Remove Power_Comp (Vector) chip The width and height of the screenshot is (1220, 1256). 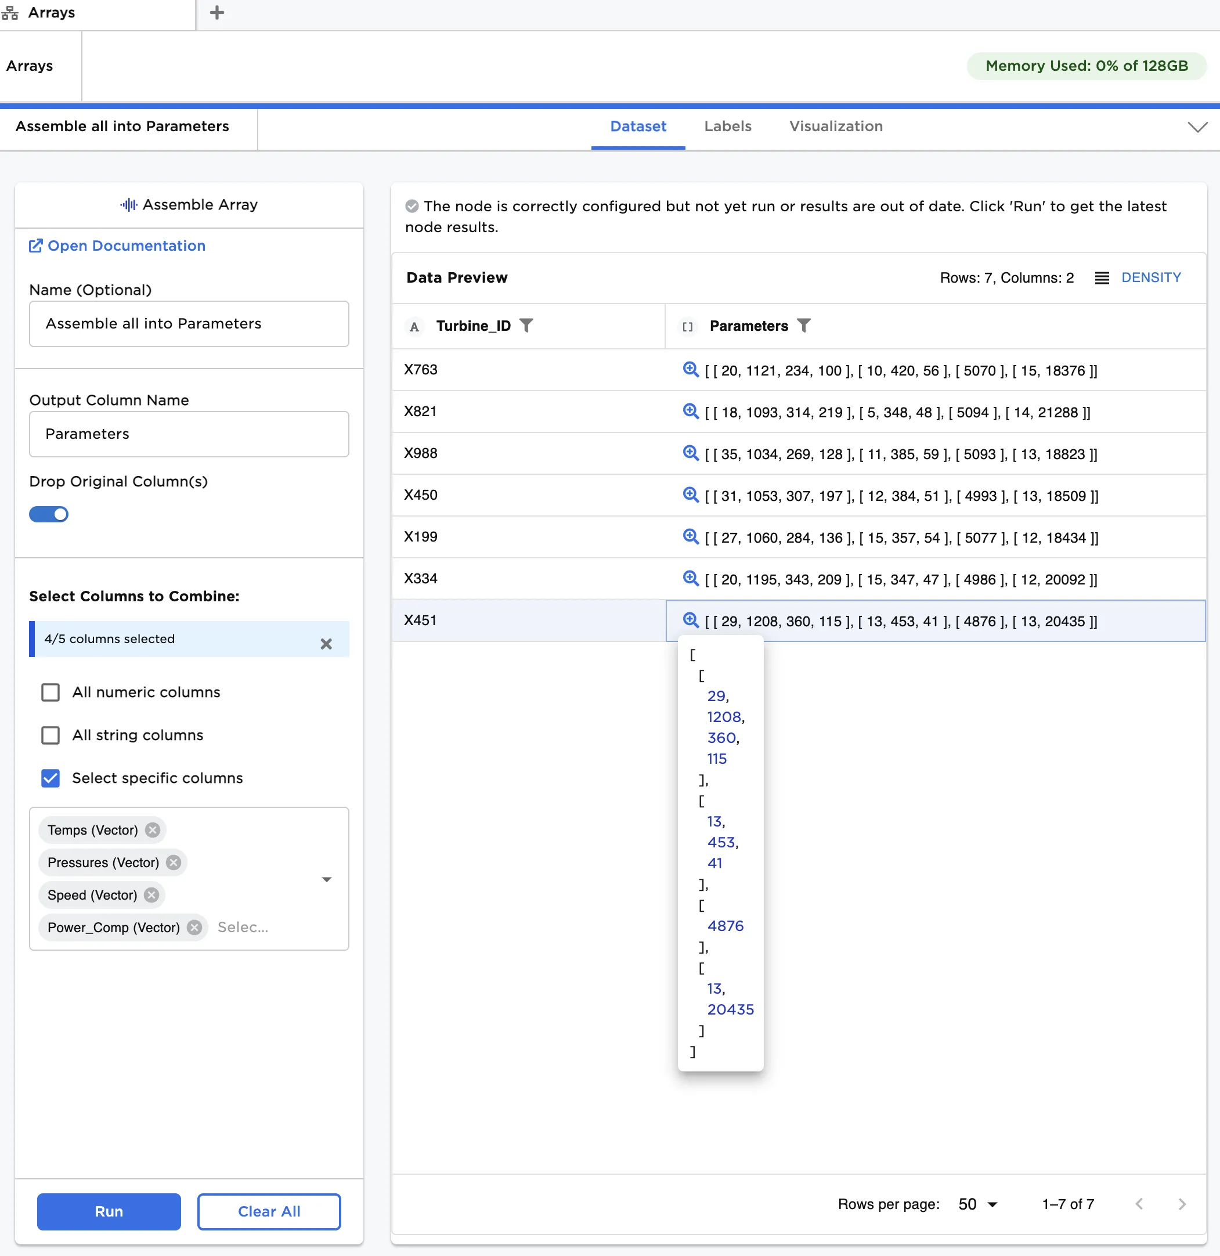[195, 927]
